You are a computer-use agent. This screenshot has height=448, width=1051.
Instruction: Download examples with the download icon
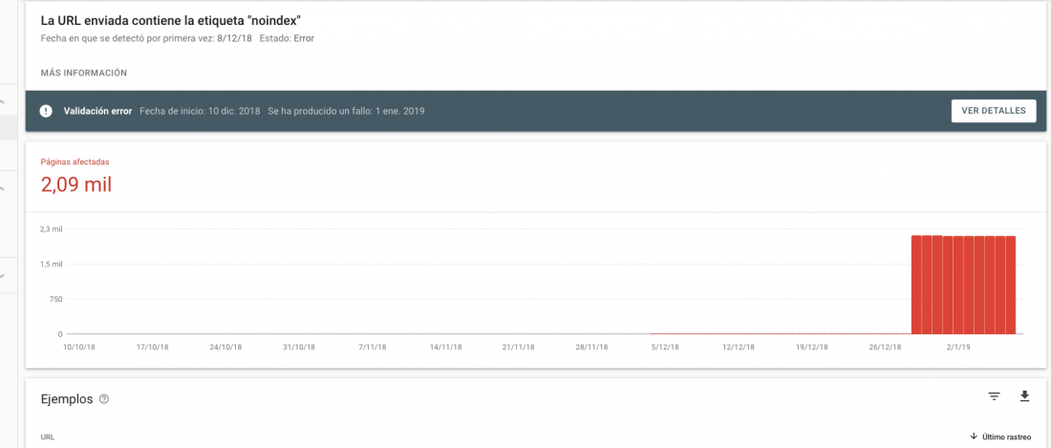coord(1024,396)
